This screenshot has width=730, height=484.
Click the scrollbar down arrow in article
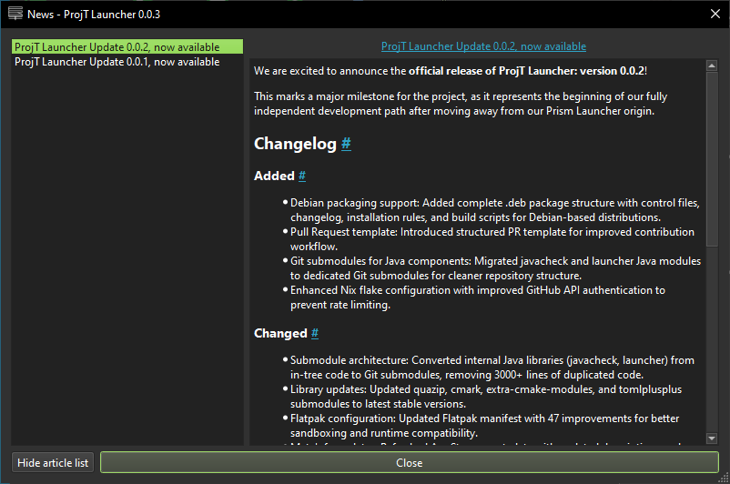pyautogui.click(x=713, y=439)
